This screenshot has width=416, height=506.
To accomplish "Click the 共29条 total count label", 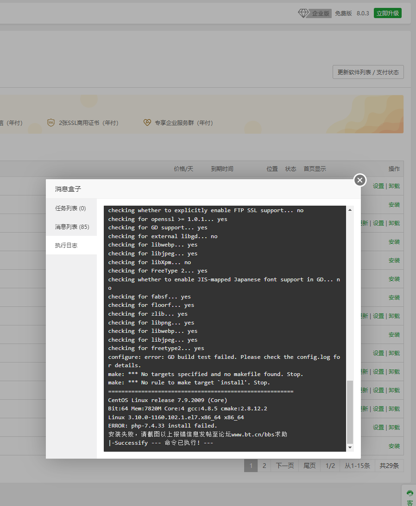I will (x=389, y=466).
